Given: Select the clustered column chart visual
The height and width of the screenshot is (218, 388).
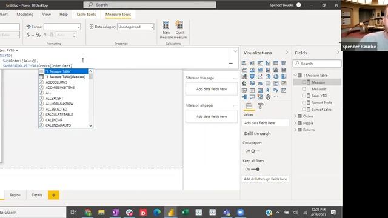Looking at the screenshot, I should (x=268, y=63).
